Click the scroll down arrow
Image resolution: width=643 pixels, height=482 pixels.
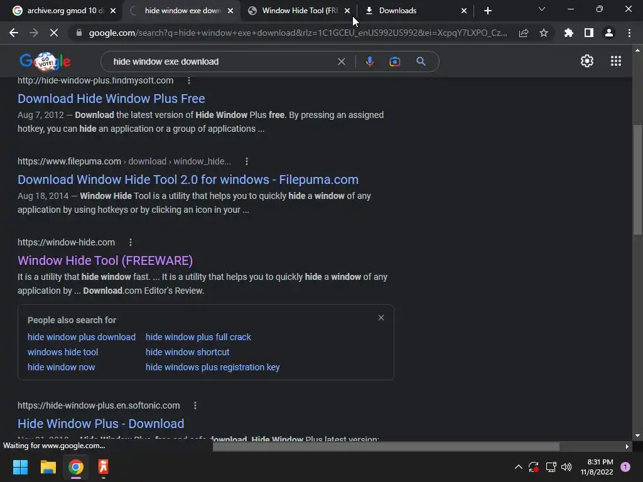(637, 436)
